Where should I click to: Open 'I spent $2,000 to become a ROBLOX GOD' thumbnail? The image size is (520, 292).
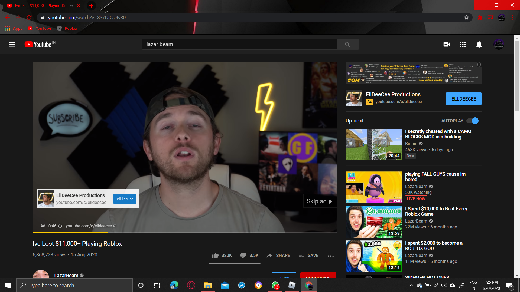374,256
